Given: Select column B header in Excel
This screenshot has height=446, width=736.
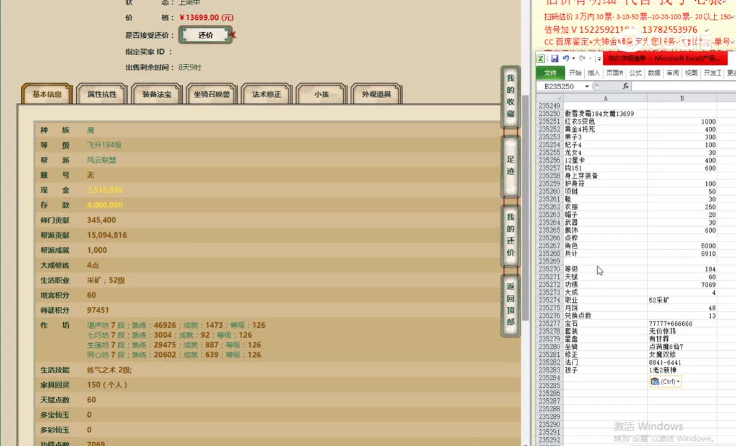Looking at the screenshot, I should [x=682, y=98].
